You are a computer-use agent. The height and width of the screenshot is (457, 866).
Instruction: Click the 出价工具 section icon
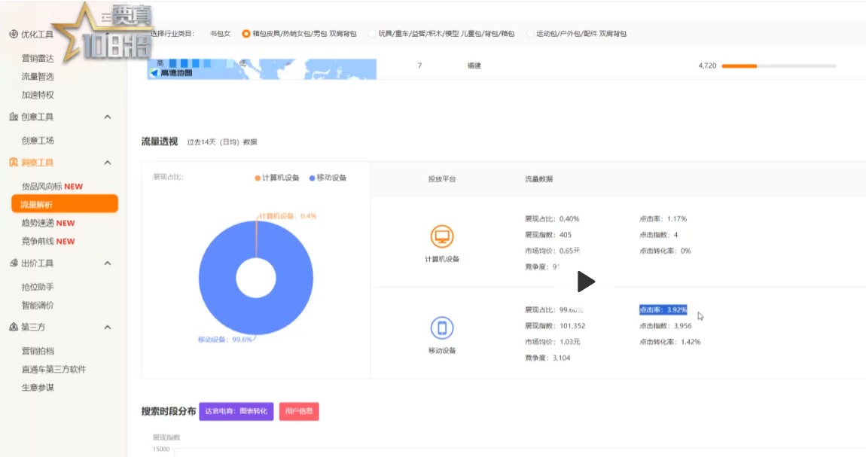point(14,264)
